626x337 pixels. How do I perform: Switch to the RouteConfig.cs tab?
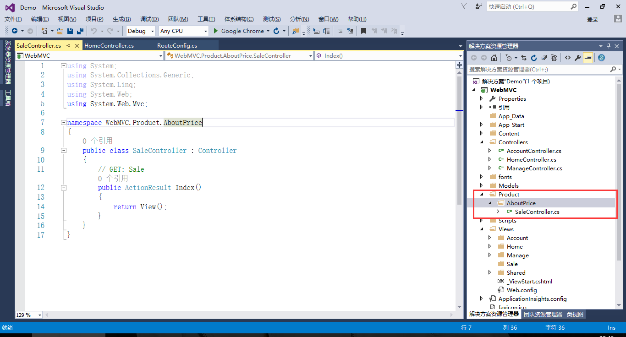(x=177, y=46)
